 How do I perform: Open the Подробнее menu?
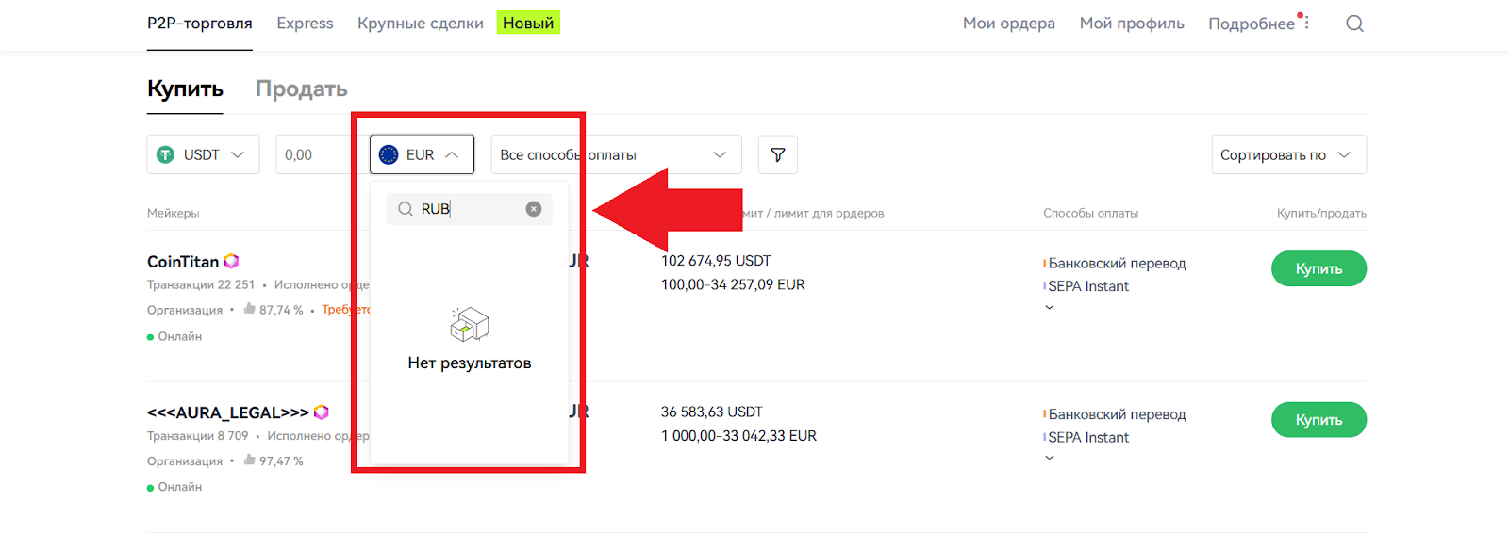pos(1252,24)
